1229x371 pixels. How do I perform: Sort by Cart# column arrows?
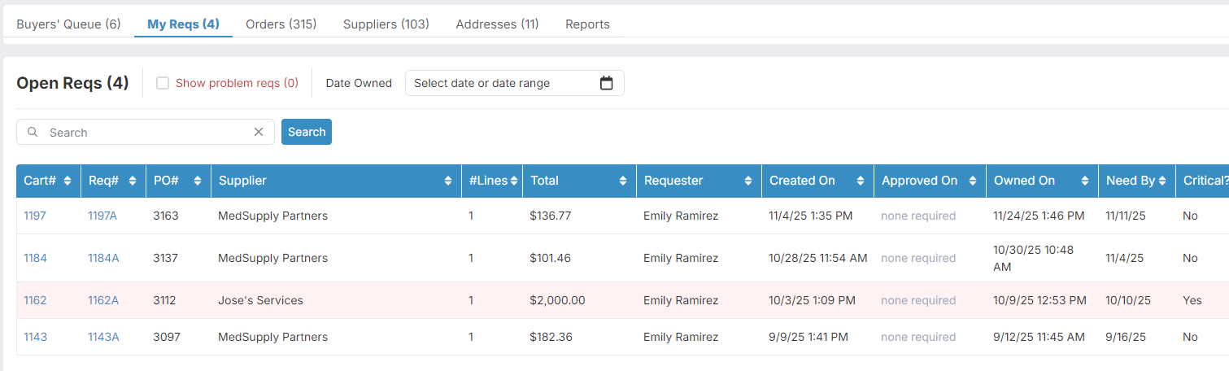[68, 181]
